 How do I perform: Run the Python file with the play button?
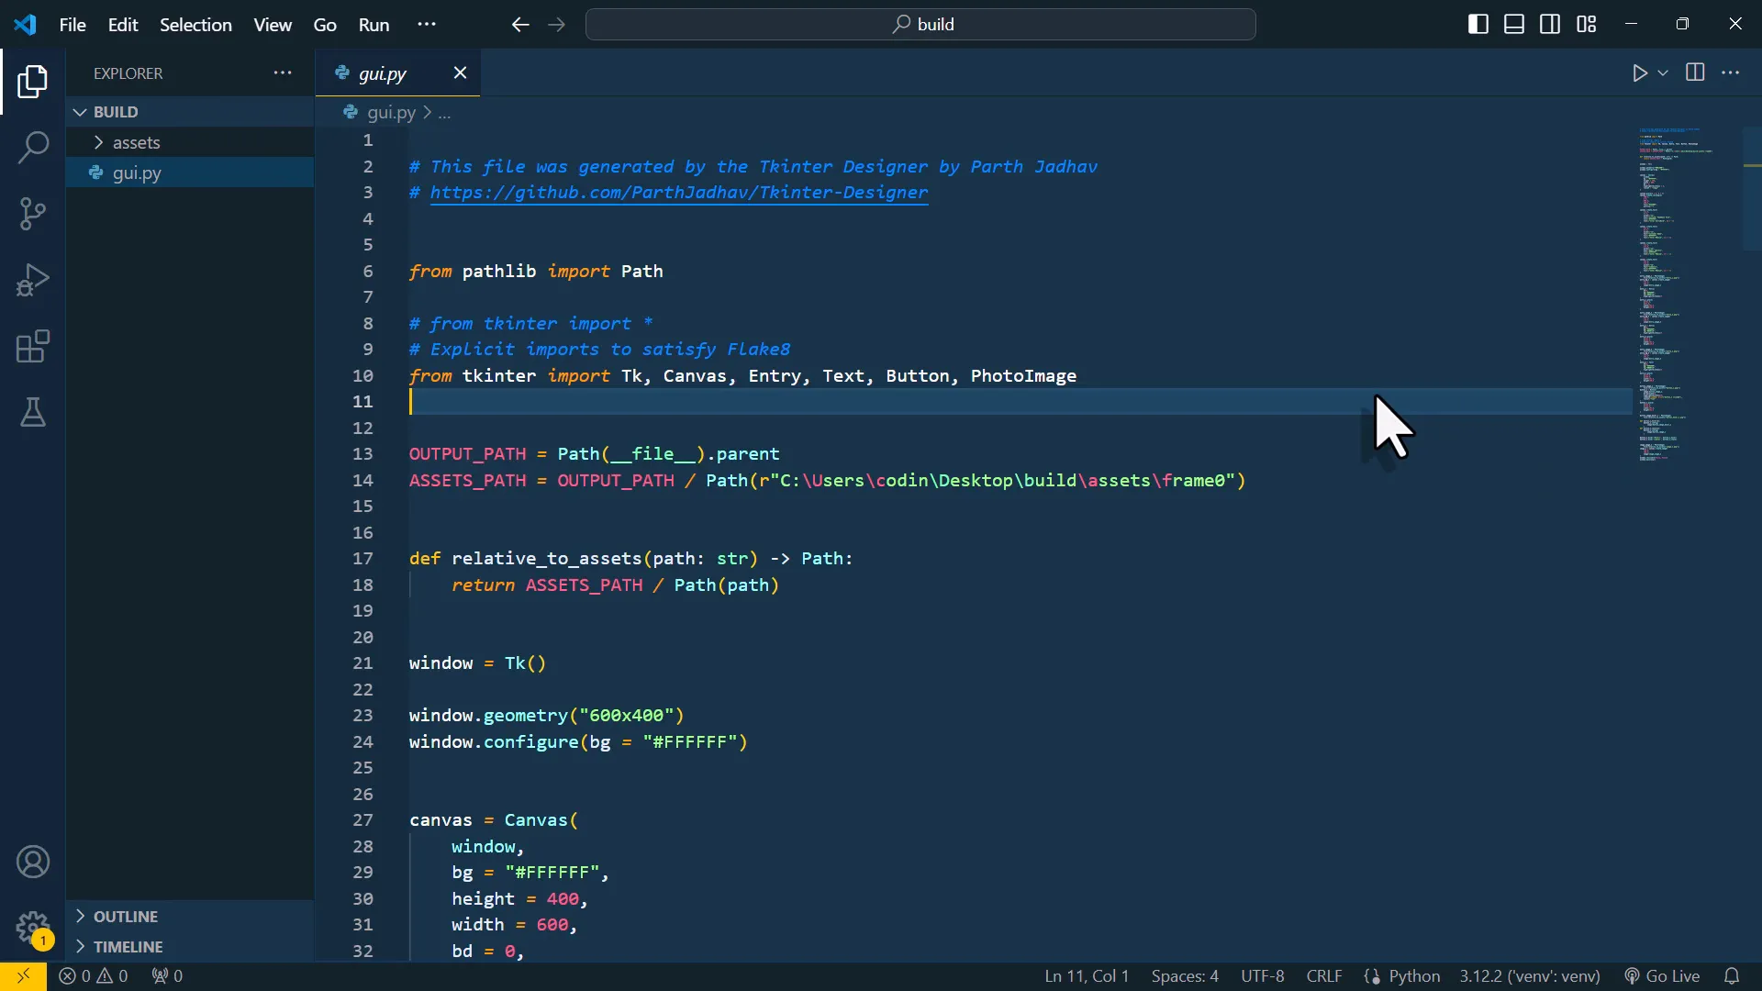[x=1641, y=73]
